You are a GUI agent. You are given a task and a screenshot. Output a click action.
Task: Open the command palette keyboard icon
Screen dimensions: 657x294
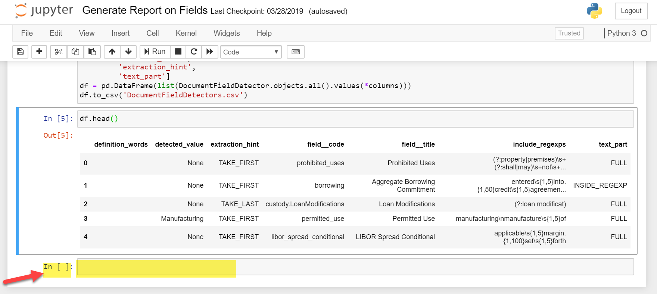point(296,51)
